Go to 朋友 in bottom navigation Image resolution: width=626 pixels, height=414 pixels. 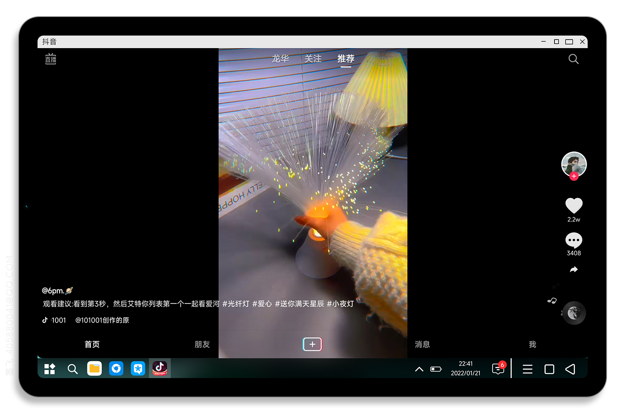pos(202,344)
